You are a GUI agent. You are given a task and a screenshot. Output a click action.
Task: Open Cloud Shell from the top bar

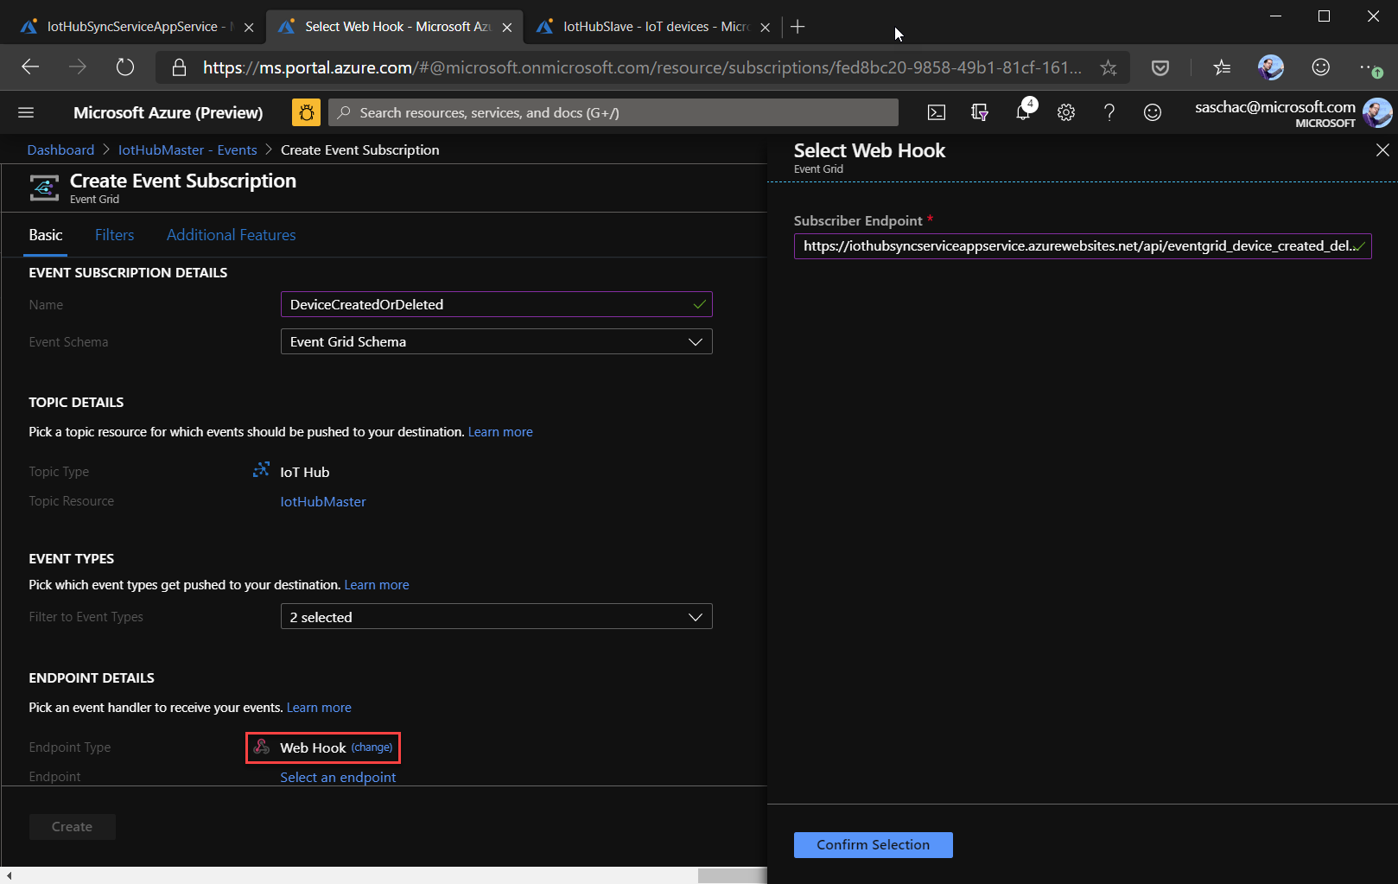coord(937,112)
